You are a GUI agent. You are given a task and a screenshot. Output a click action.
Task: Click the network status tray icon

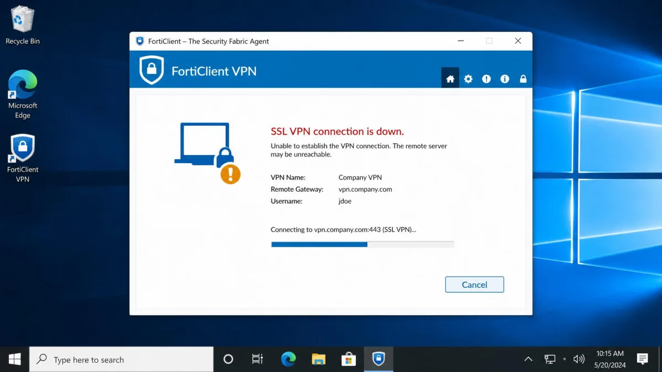[x=550, y=359]
